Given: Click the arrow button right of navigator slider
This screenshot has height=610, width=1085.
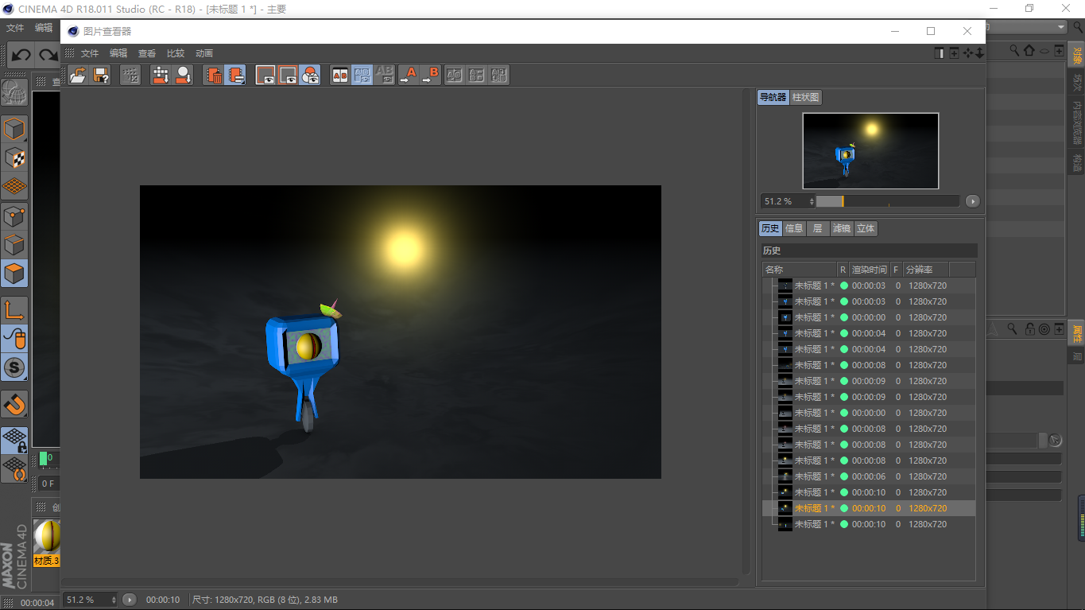Looking at the screenshot, I should [973, 201].
